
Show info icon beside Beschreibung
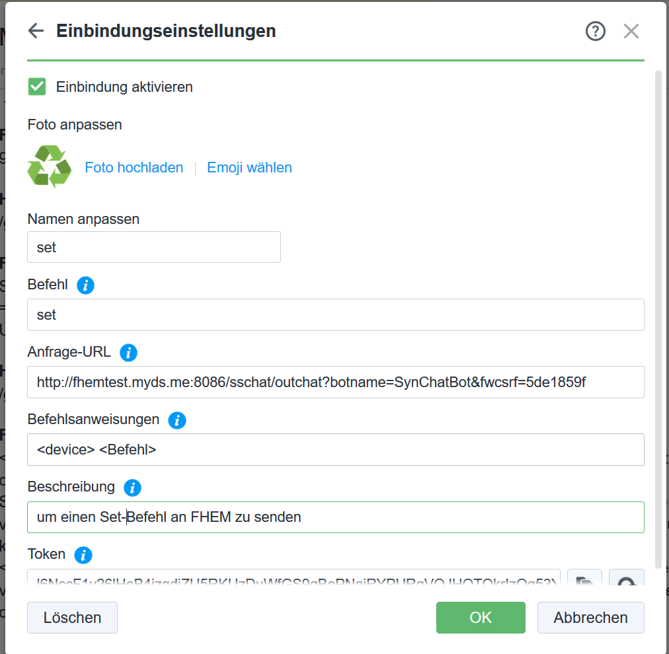point(132,488)
